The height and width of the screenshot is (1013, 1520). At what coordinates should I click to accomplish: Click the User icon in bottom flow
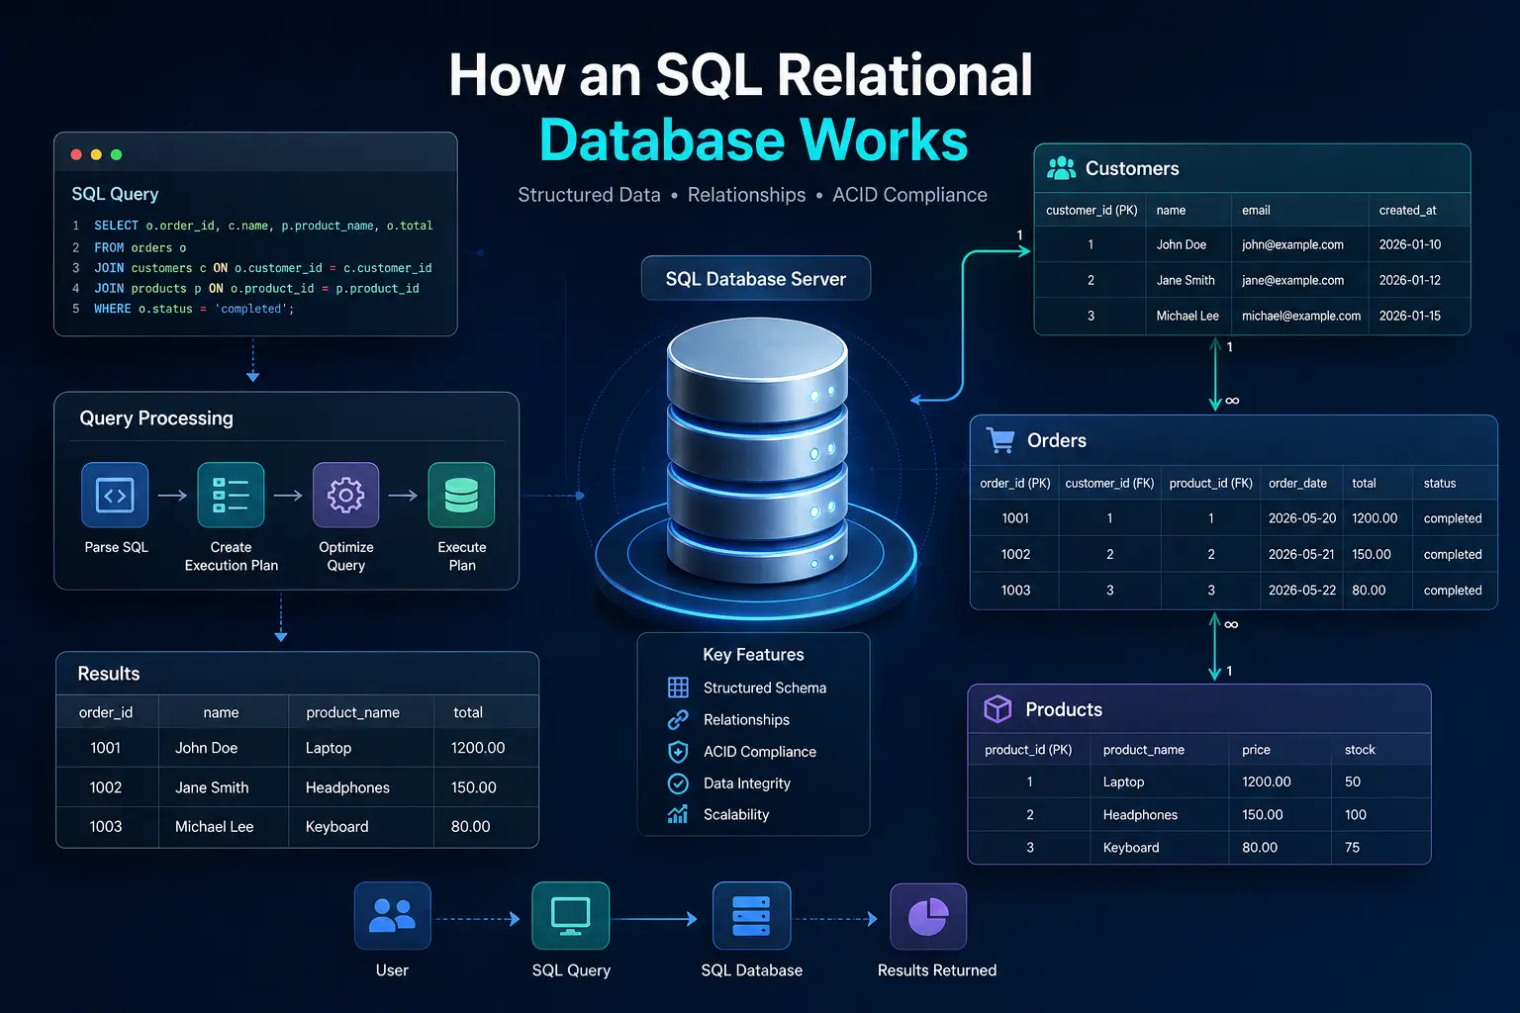click(392, 916)
